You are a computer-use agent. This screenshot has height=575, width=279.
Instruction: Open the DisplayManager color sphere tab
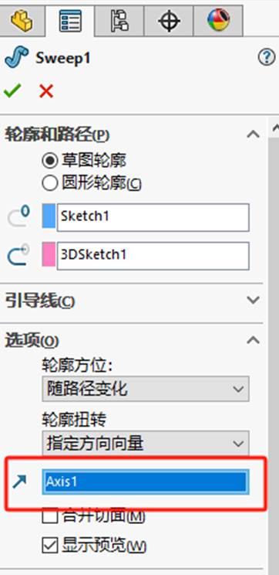(x=218, y=20)
